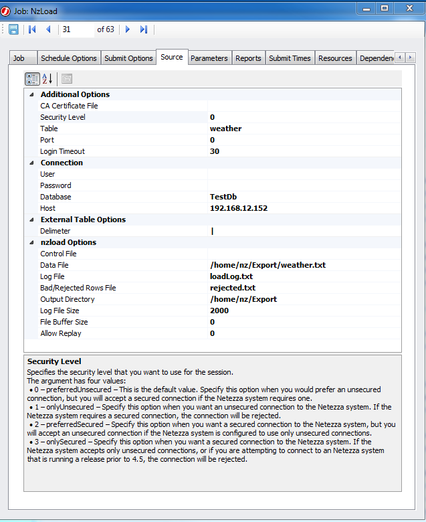Click the Save job icon
The height and width of the screenshot is (522, 426).
tap(13, 29)
